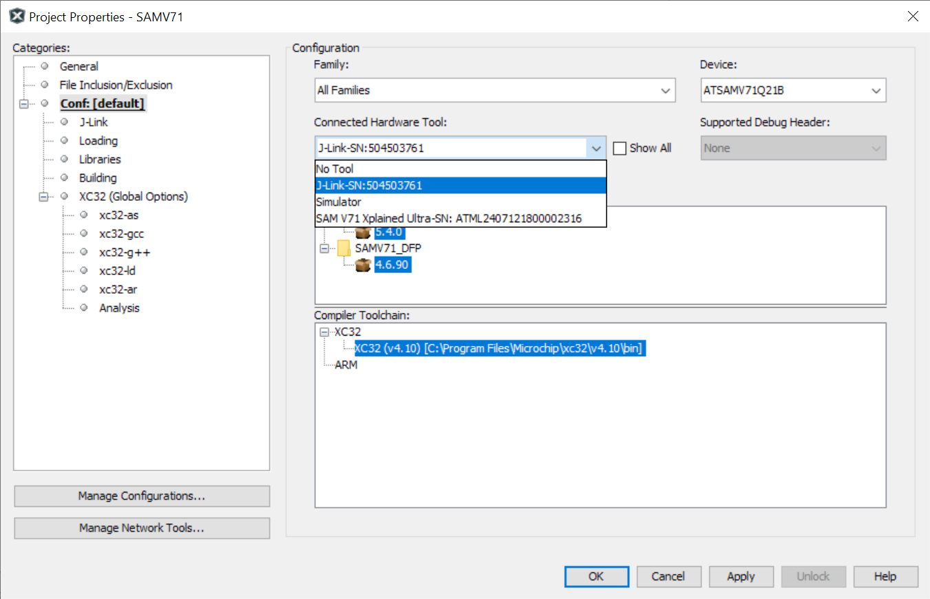Collapse the Conf: [default] tree node

tap(24, 104)
